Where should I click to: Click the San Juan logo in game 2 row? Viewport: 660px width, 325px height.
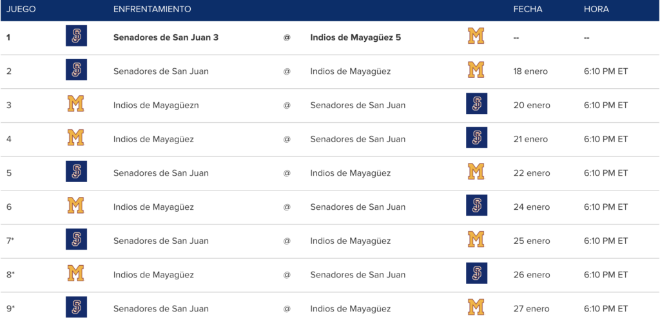pyautogui.click(x=76, y=70)
